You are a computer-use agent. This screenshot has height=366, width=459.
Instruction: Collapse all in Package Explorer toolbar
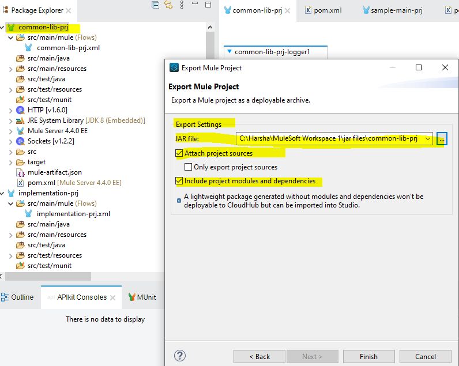pos(156,5)
